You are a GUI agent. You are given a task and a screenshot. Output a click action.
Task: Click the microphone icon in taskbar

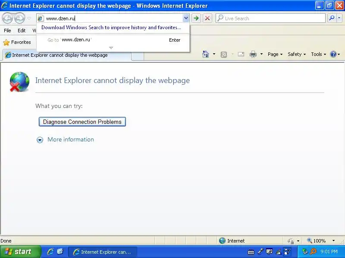(260, 252)
